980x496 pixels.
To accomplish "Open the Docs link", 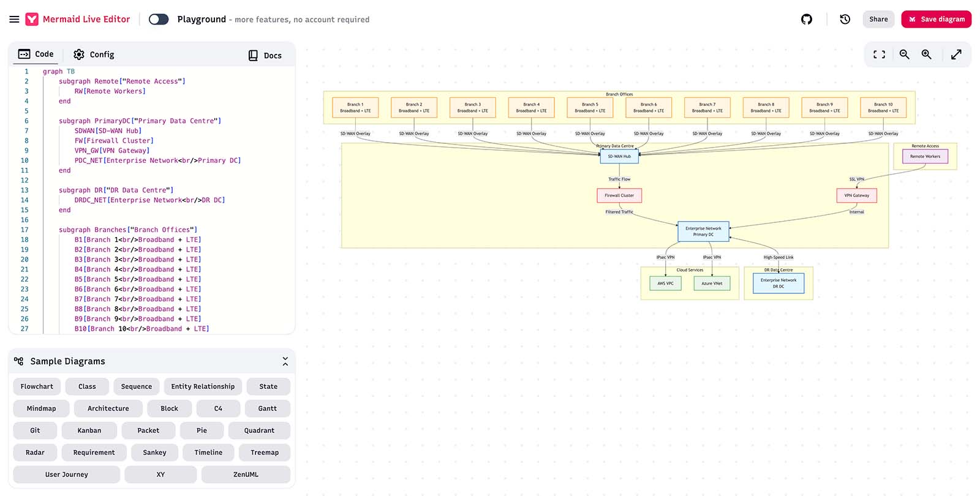I will tap(265, 55).
